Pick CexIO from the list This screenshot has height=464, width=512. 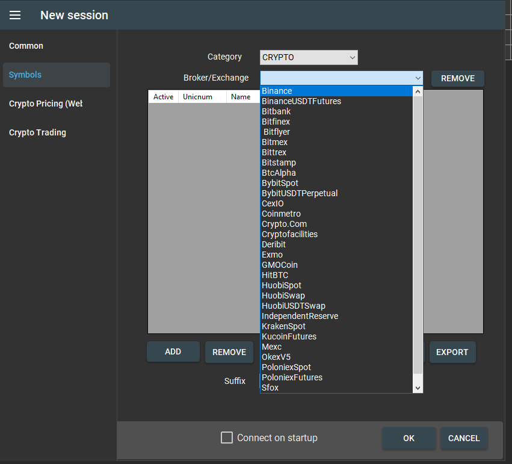(337, 203)
